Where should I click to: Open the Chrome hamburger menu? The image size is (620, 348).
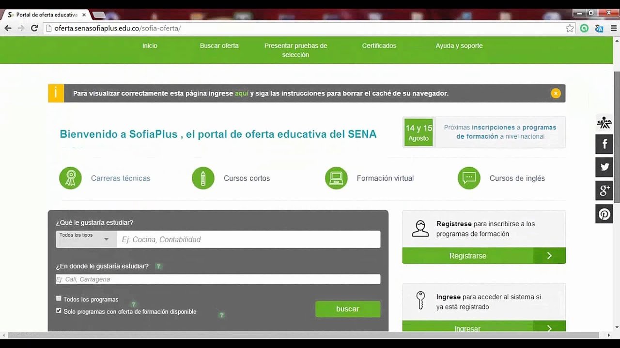coord(614,29)
